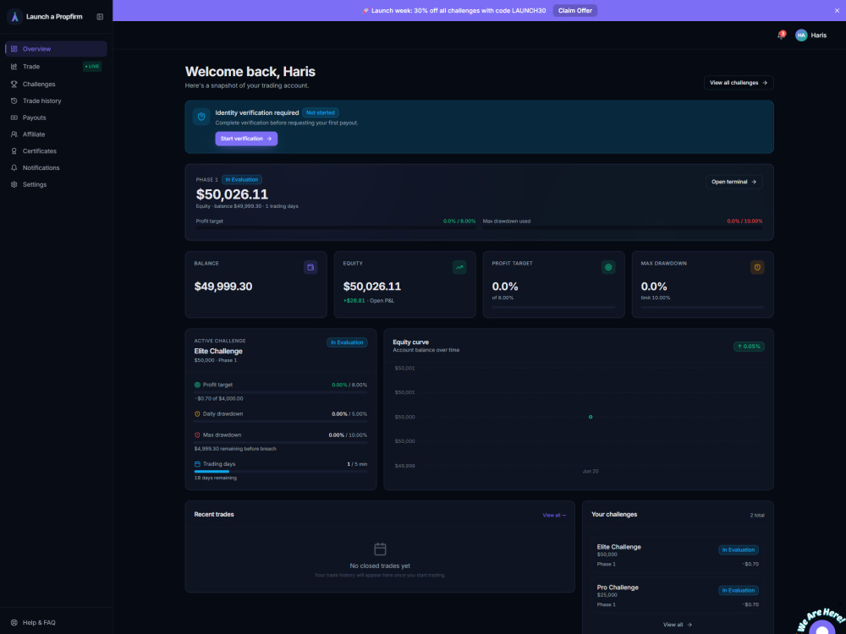
Task: Click the Trading days calendar icon
Action: click(x=197, y=464)
